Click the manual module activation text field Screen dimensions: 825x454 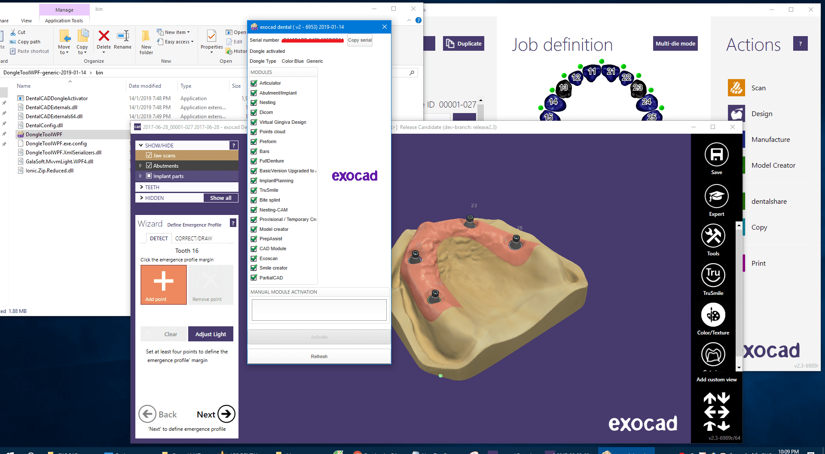tap(319, 310)
